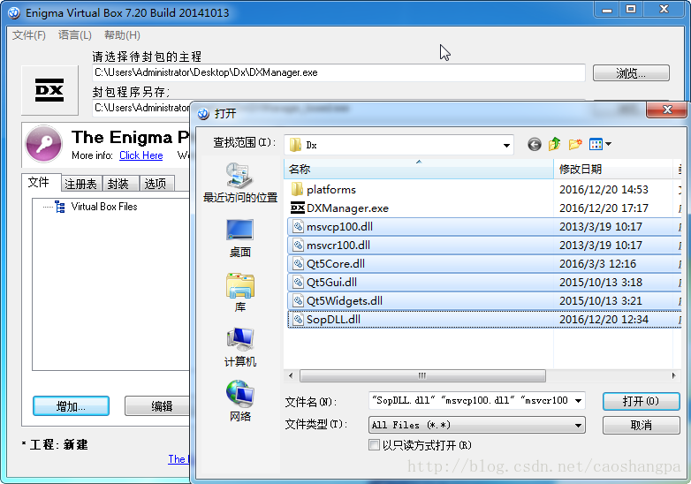Switch to the 选项 options tab
The width and height of the screenshot is (691, 484).
click(x=156, y=184)
